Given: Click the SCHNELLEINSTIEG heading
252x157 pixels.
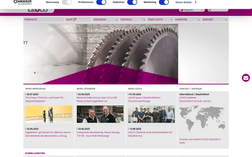Looking at the screenshot, I should 35,153.
